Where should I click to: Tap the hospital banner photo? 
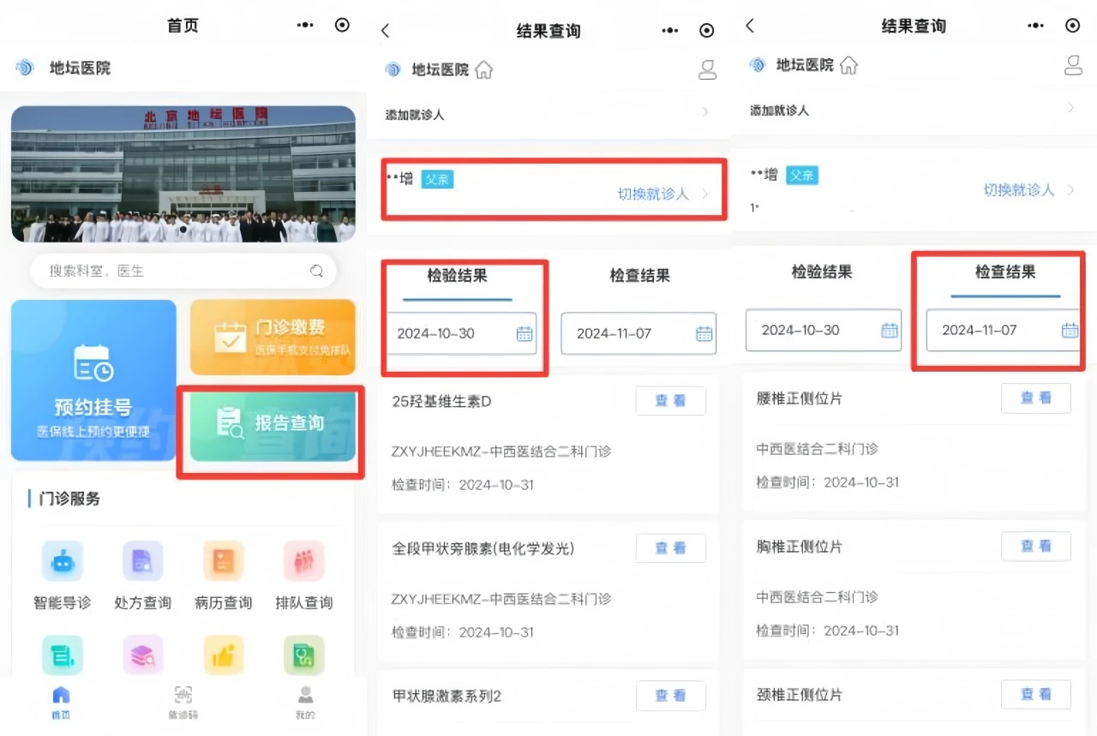[183, 174]
